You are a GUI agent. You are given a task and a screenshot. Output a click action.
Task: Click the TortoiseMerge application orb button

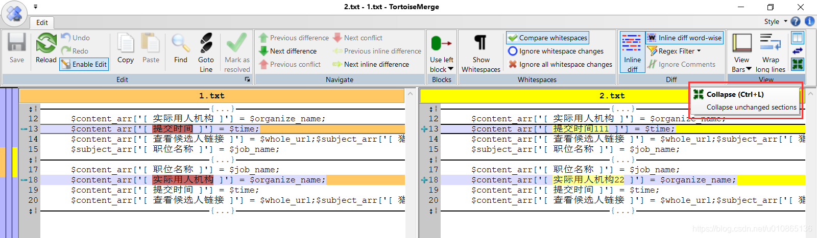point(14,13)
